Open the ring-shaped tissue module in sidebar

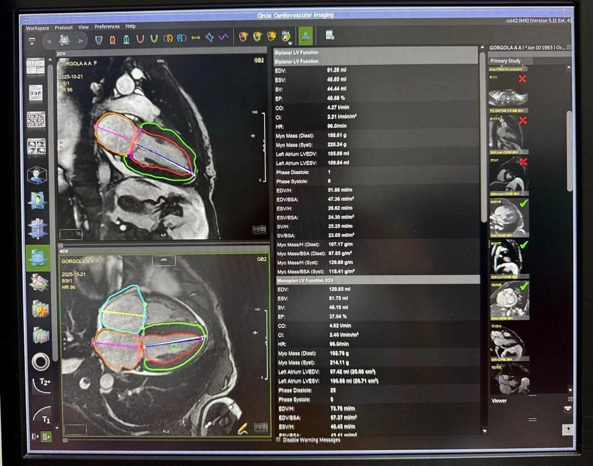click(41, 360)
